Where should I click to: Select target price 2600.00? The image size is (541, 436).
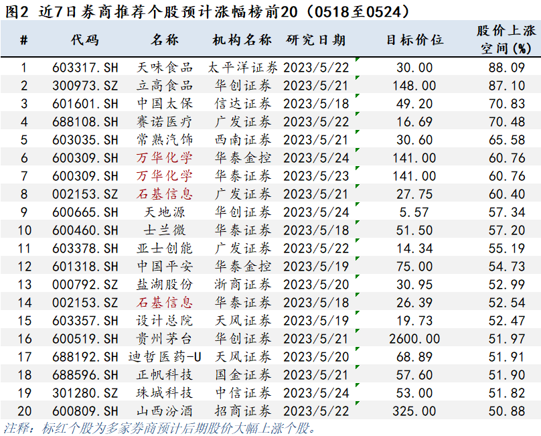point(414,339)
